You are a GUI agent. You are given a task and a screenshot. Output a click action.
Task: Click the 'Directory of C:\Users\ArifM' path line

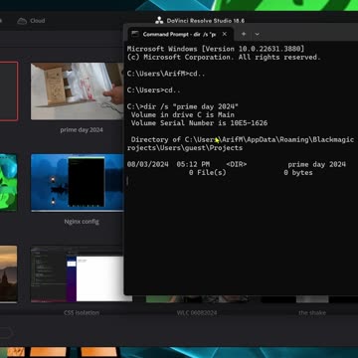243,139
